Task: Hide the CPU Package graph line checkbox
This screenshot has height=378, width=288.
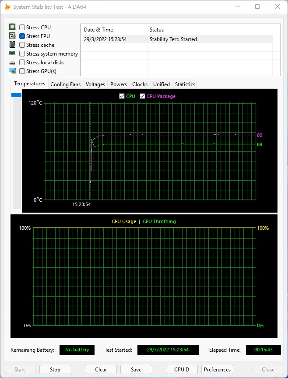Action: click(143, 96)
